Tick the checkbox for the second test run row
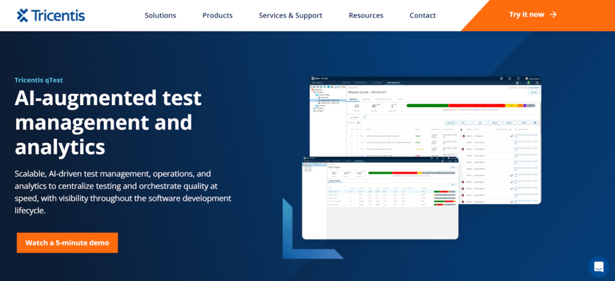615x281 pixels. (x=351, y=143)
